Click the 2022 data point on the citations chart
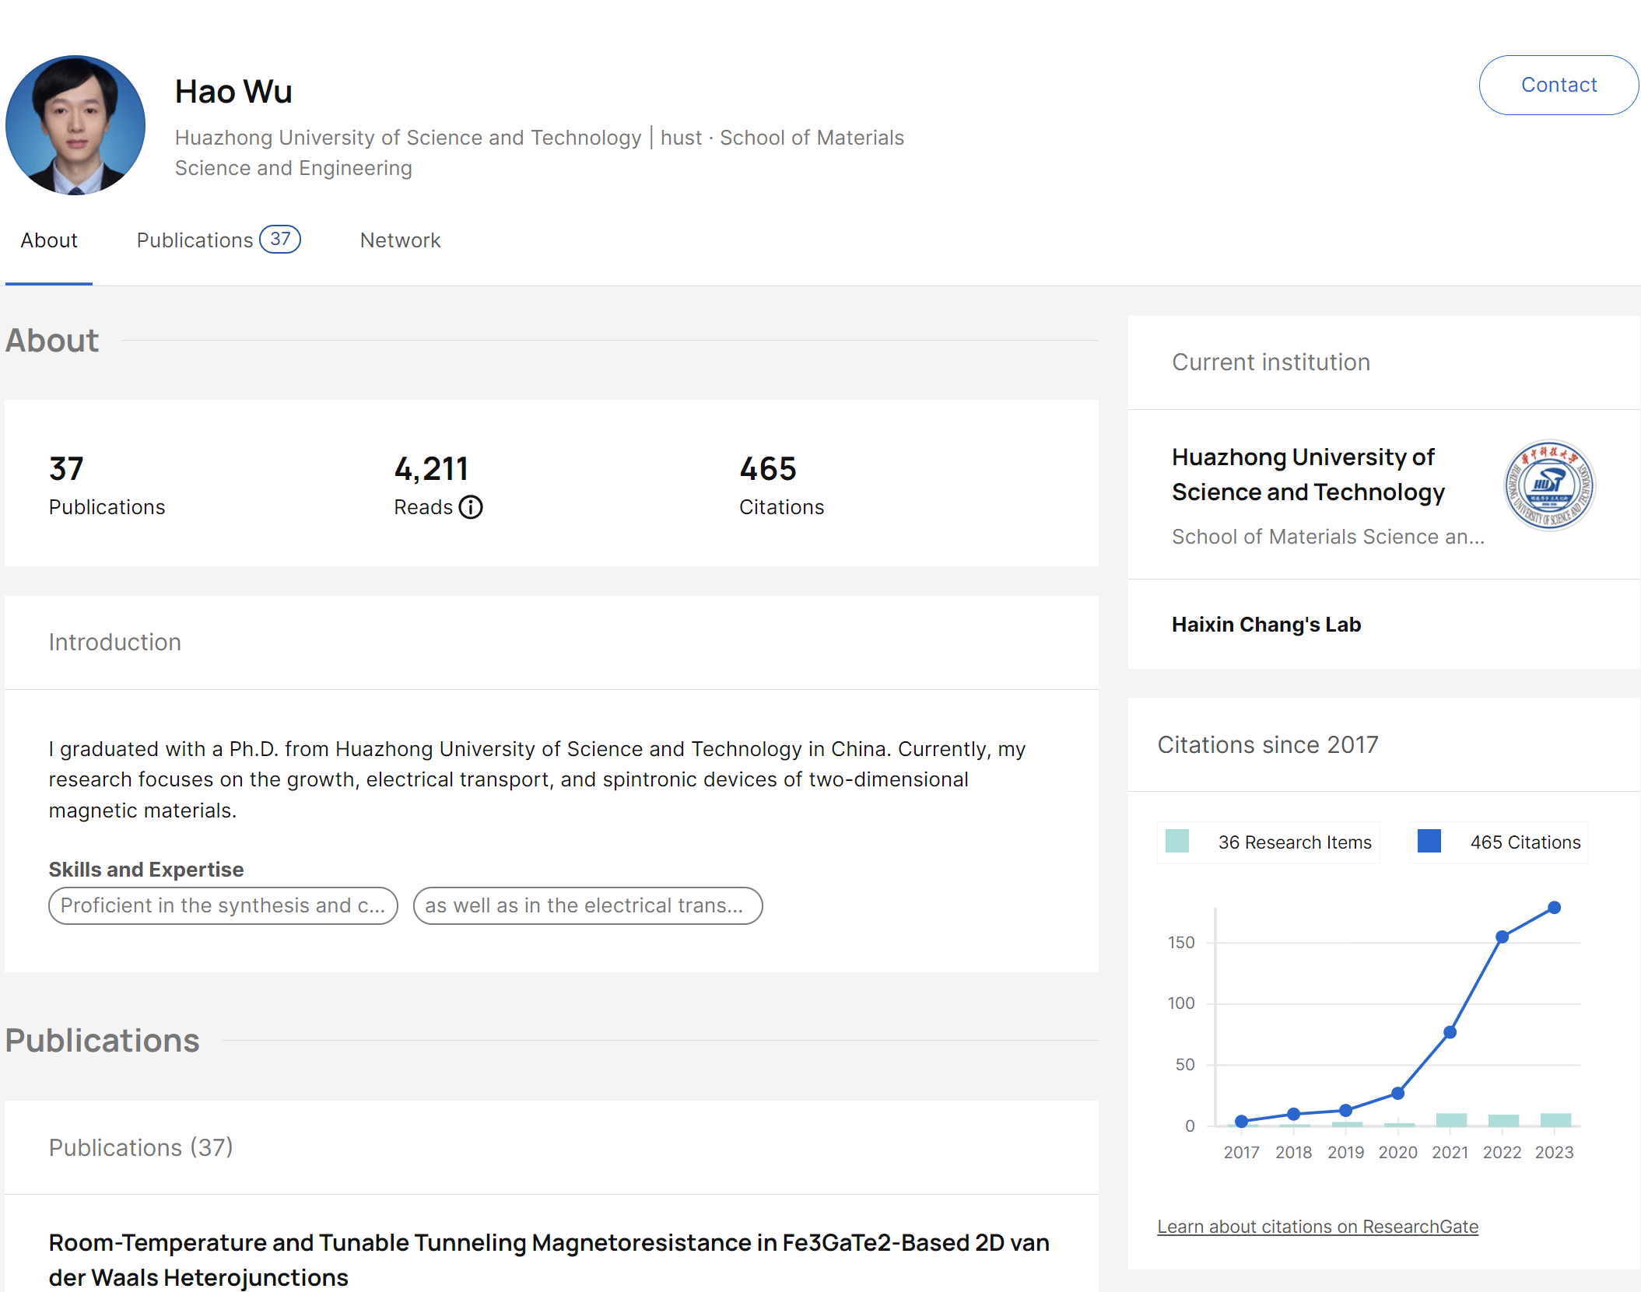 pos(1502,937)
